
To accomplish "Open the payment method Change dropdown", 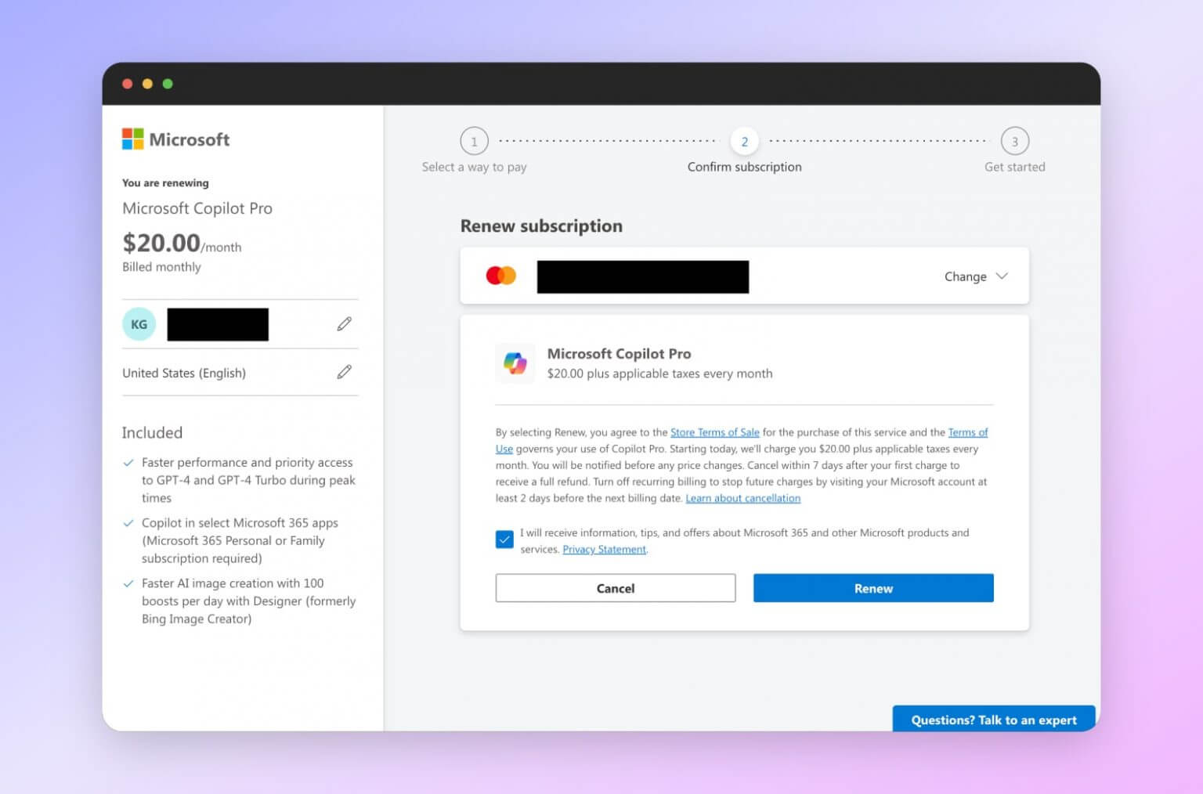I will click(976, 276).
